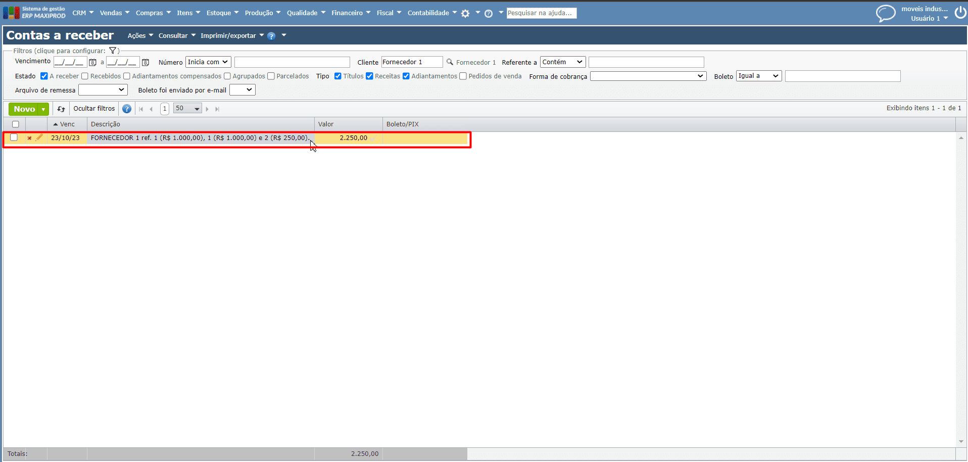Open the Imprimir/exportar menu
This screenshot has height=462, width=968.
click(x=232, y=36)
